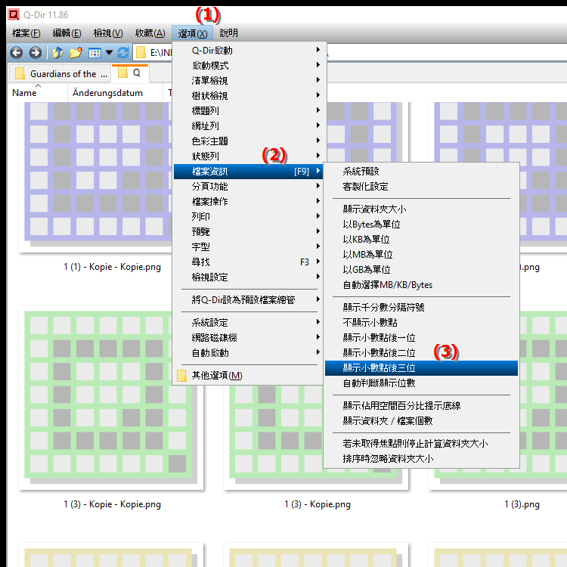This screenshot has width=567, height=567.
Task: Toggle 顯示千分數分隔符號 option
Action: (421, 308)
